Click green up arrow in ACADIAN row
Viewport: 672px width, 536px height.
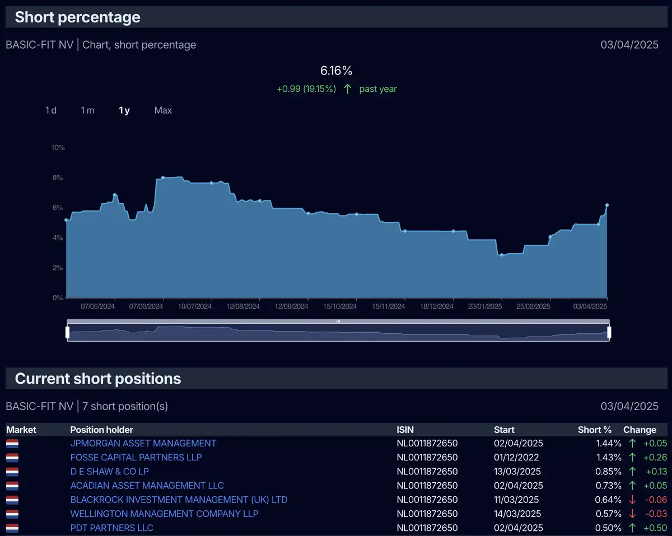point(632,485)
